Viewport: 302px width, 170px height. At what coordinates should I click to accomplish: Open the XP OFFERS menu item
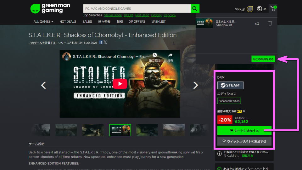click(137, 22)
